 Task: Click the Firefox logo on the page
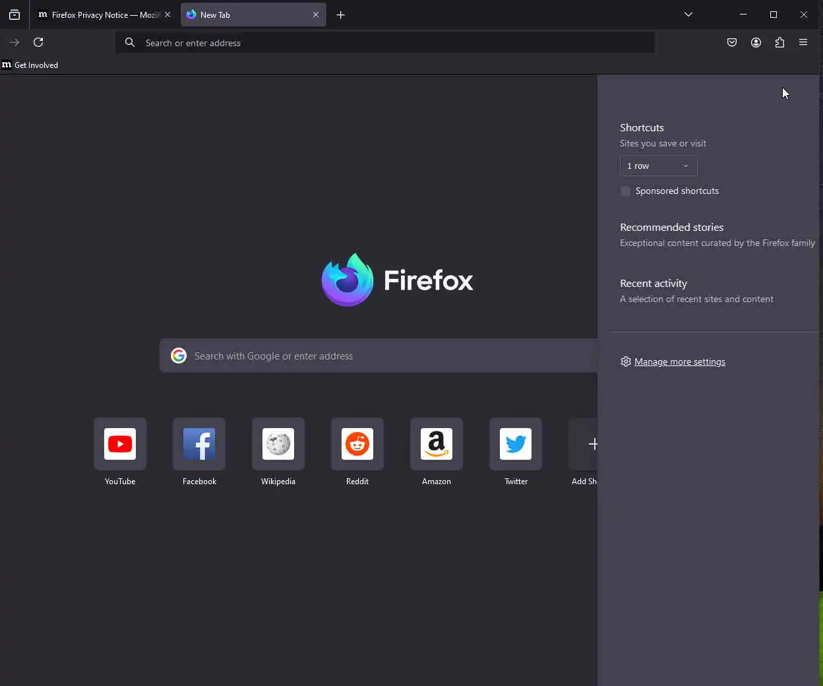pyautogui.click(x=397, y=280)
